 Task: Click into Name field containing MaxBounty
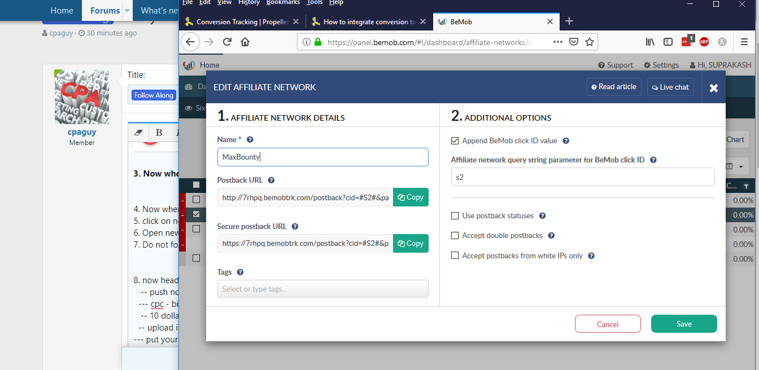[x=322, y=157]
